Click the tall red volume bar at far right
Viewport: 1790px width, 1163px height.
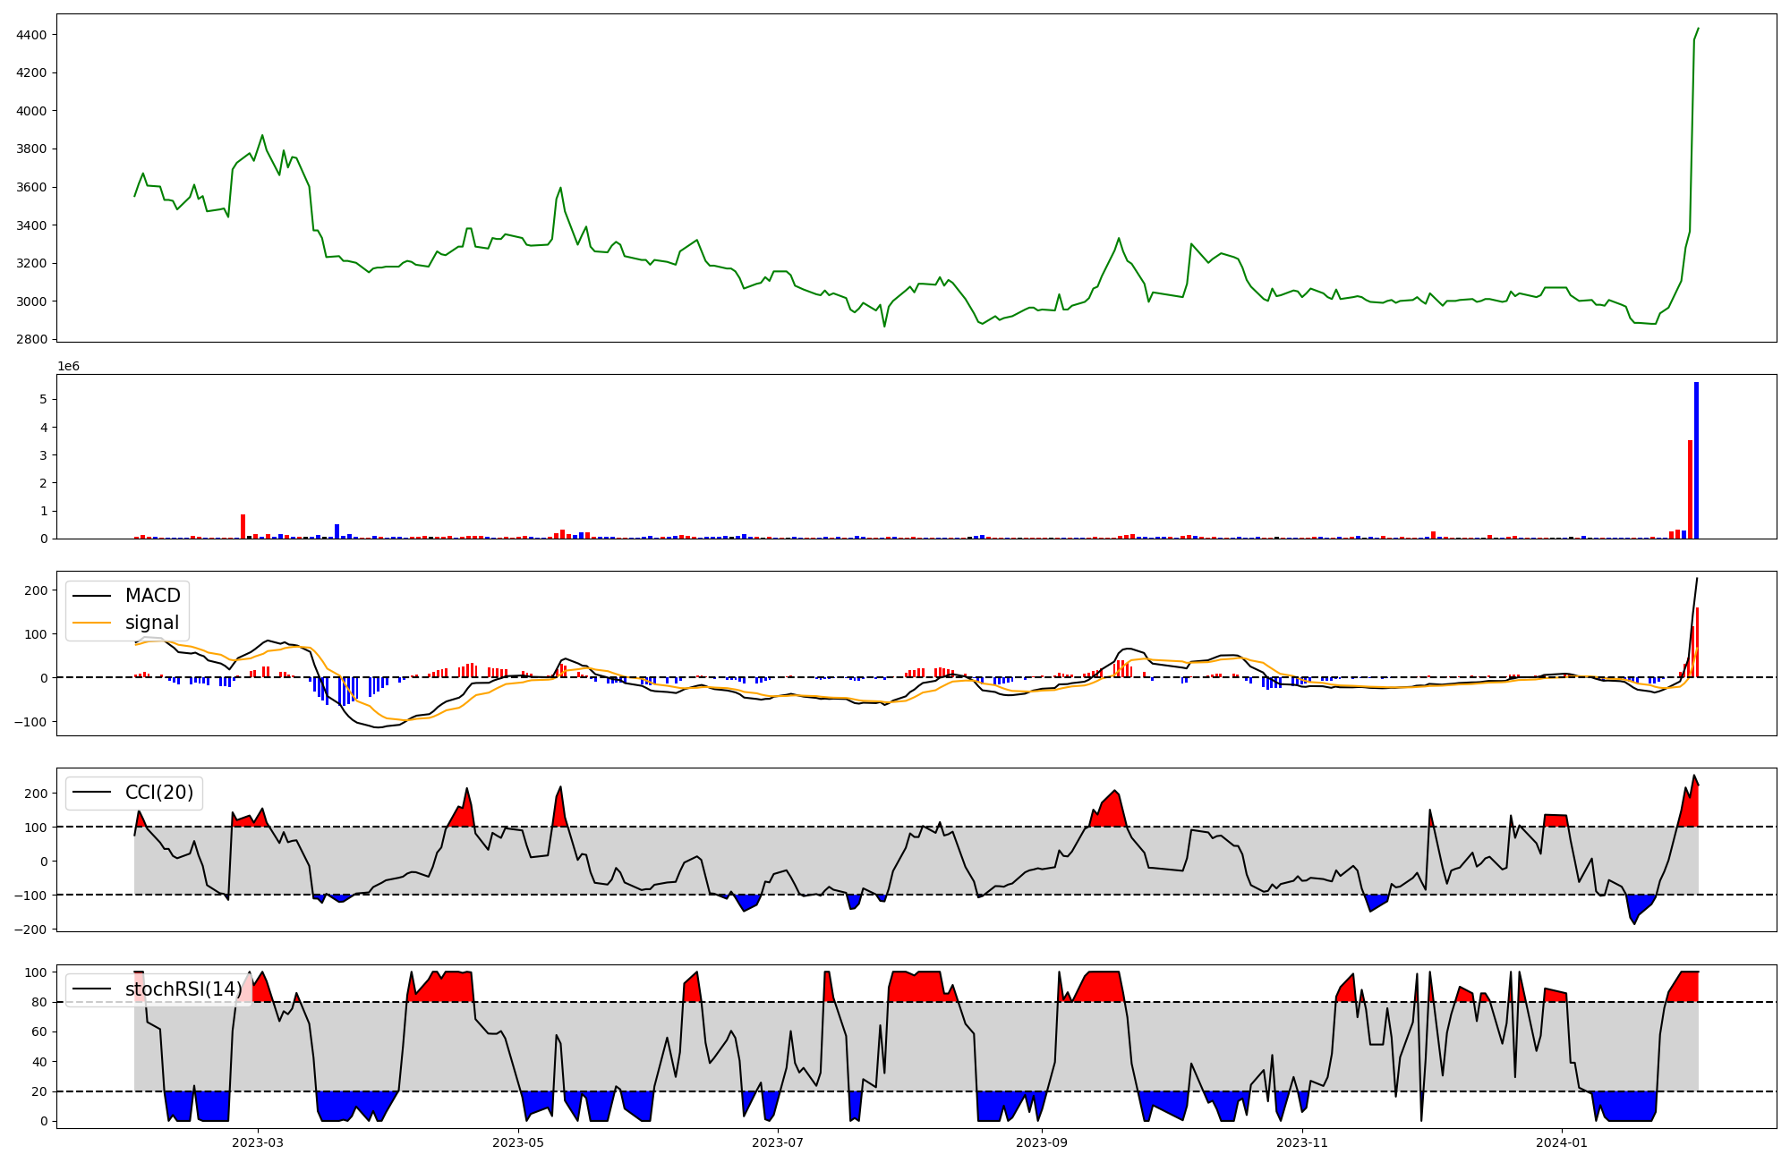[x=1690, y=489]
